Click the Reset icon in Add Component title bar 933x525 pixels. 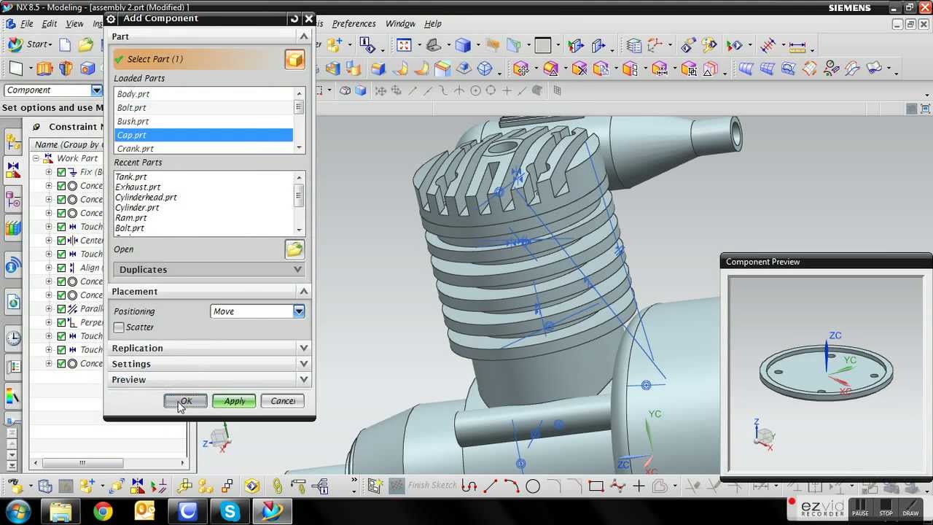pos(294,18)
